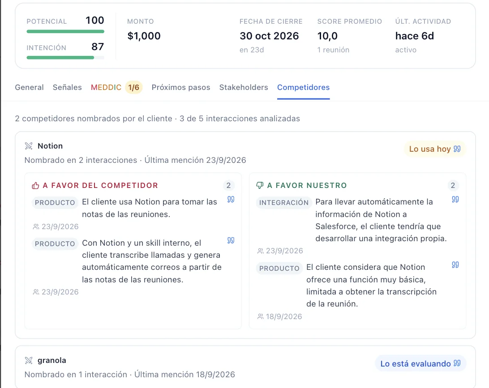Click people icon under Notion meeting notes item
This screenshot has height=388, width=489.
pos(36,226)
